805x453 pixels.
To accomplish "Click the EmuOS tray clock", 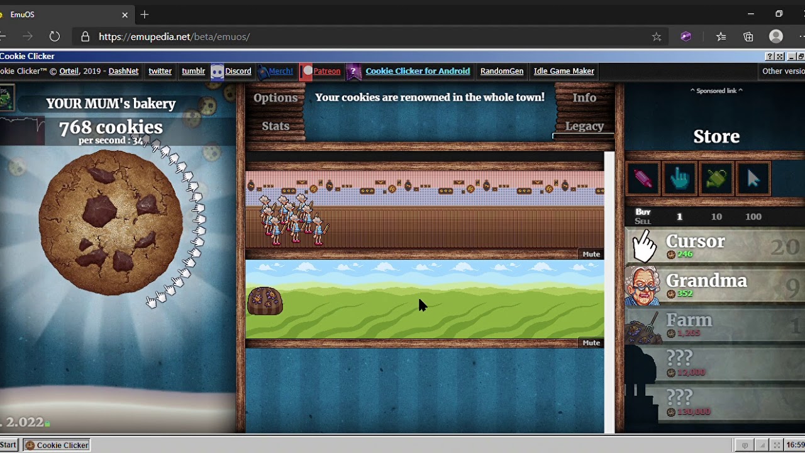I will tap(795, 445).
